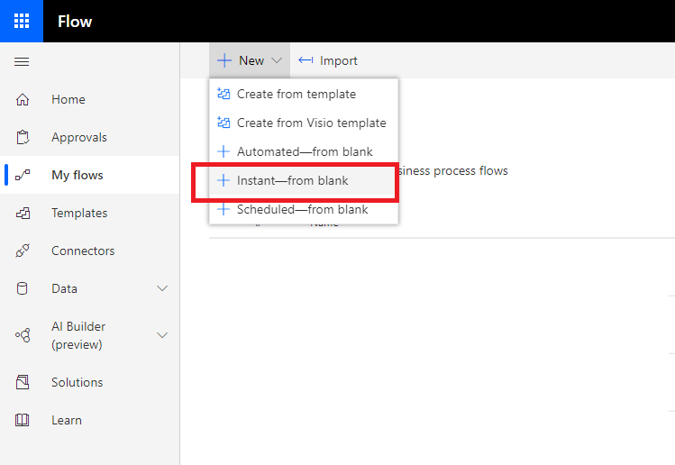This screenshot has height=465, width=675.
Task: Click the Import arrow icon
Action: point(306,60)
